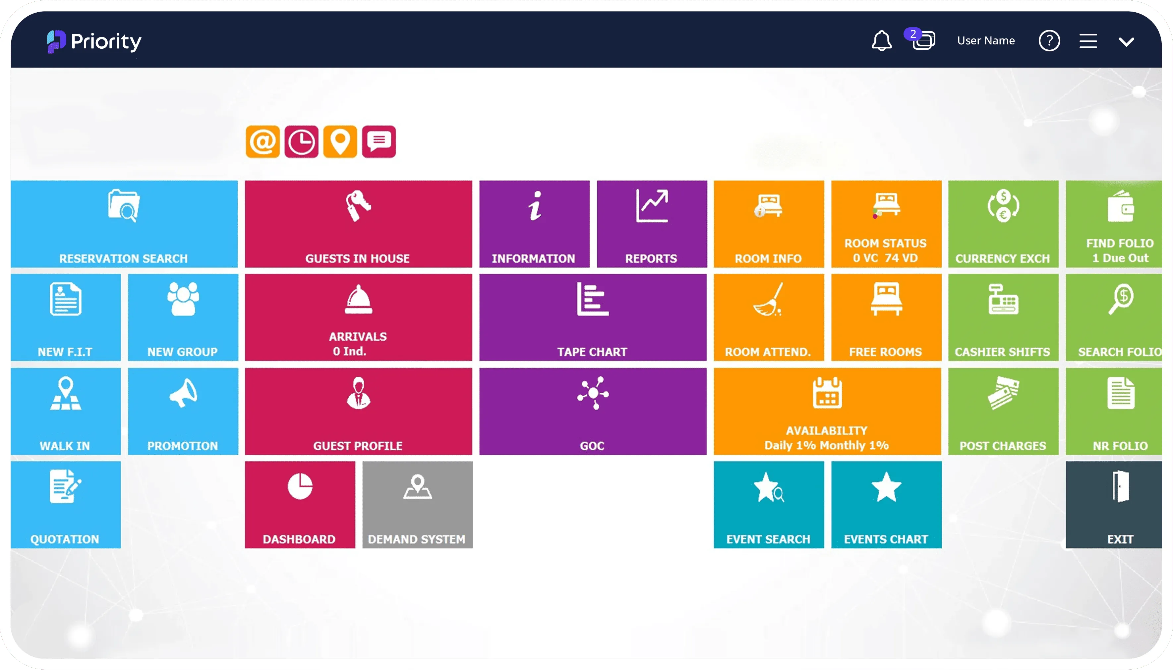The width and height of the screenshot is (1174, 670).
Task: Select the Arrivals bell tile
Action: (x=358, y=317)
